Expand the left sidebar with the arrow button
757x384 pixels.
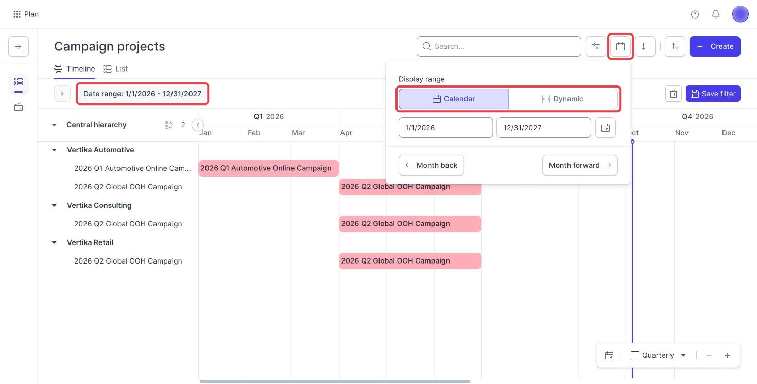pos(19,46)
